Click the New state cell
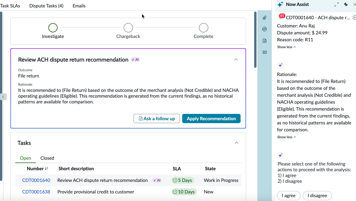 (x=209, y=192)
